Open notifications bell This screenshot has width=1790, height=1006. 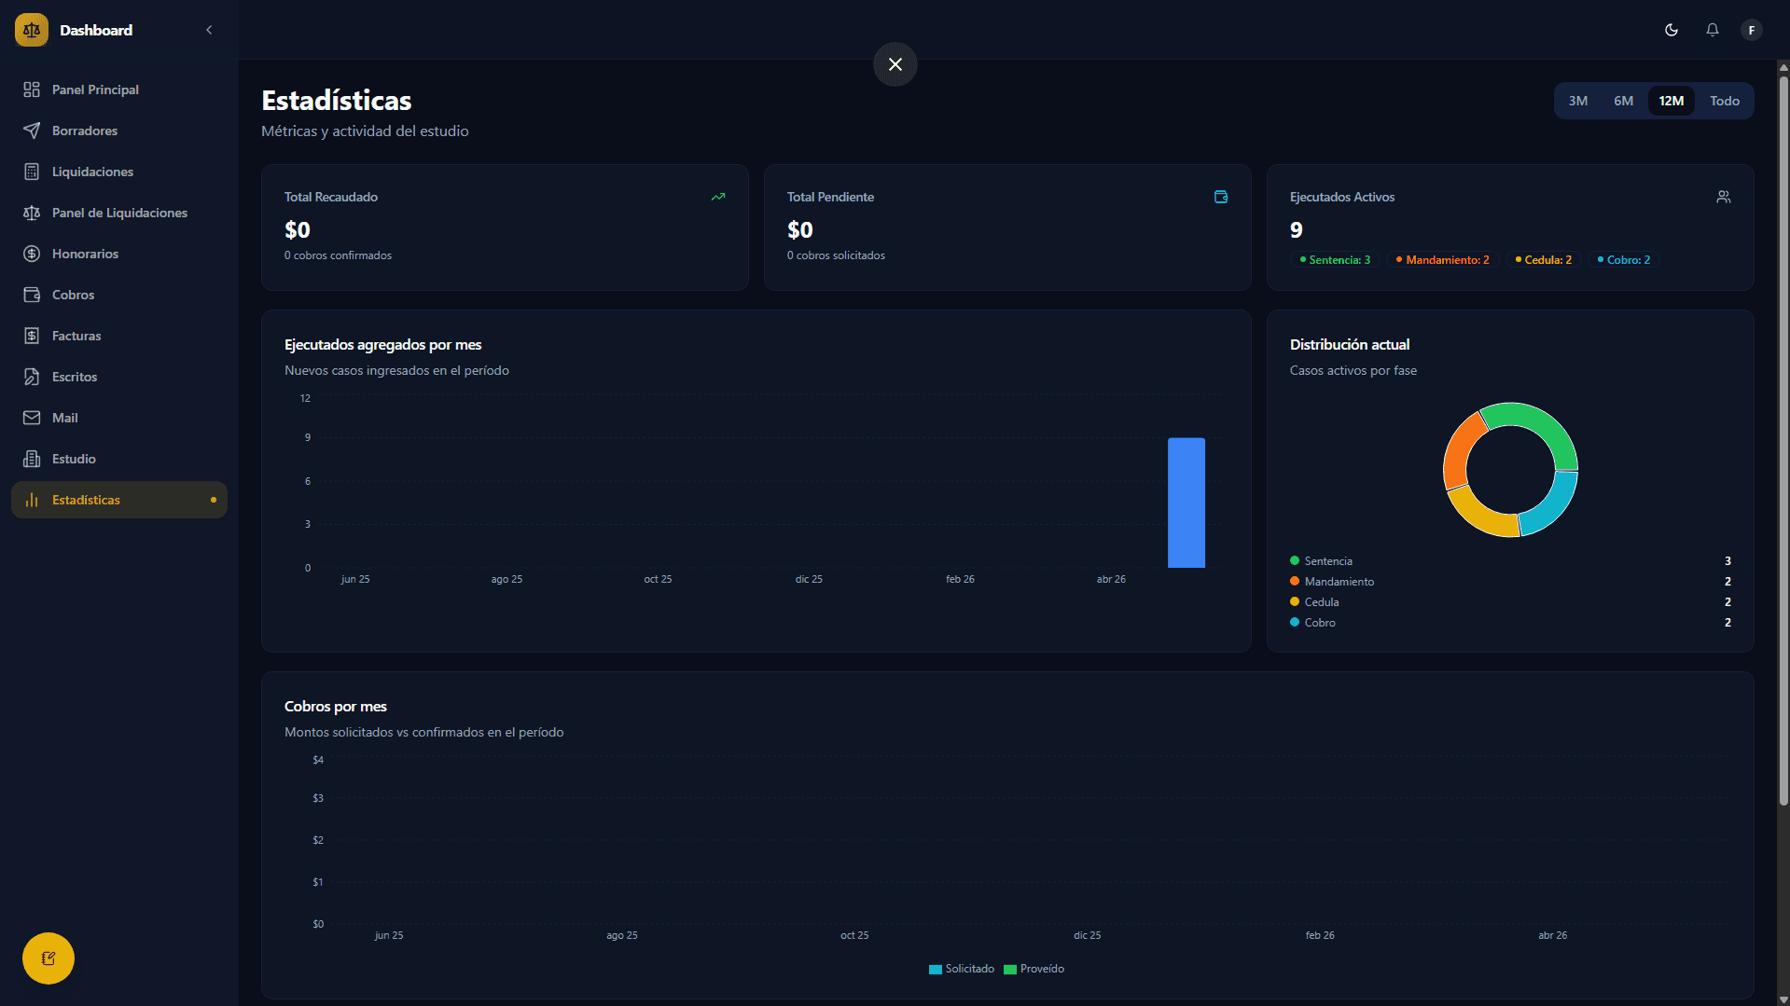(1713, 30)
